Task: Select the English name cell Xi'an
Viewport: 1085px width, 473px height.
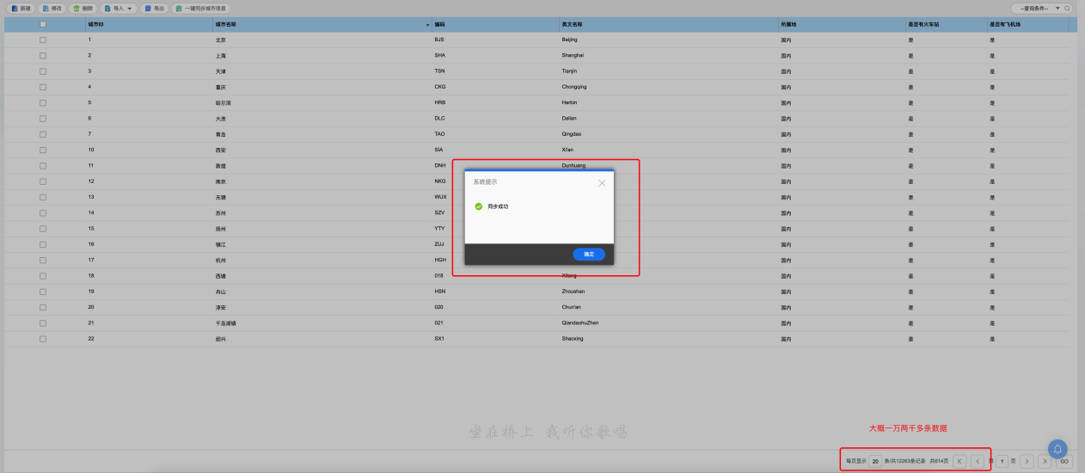Action: coord(567,150)
